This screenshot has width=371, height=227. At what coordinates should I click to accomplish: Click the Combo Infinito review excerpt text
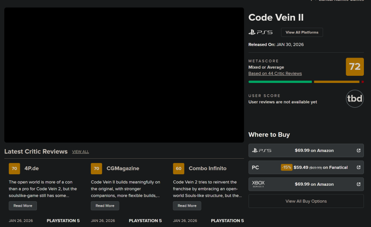coord(207,189)
